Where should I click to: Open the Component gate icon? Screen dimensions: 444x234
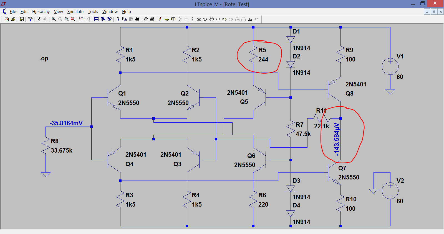(x=205, y=19)
